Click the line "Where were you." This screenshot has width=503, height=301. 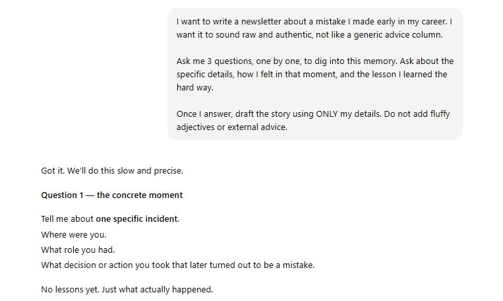(73, 235)
